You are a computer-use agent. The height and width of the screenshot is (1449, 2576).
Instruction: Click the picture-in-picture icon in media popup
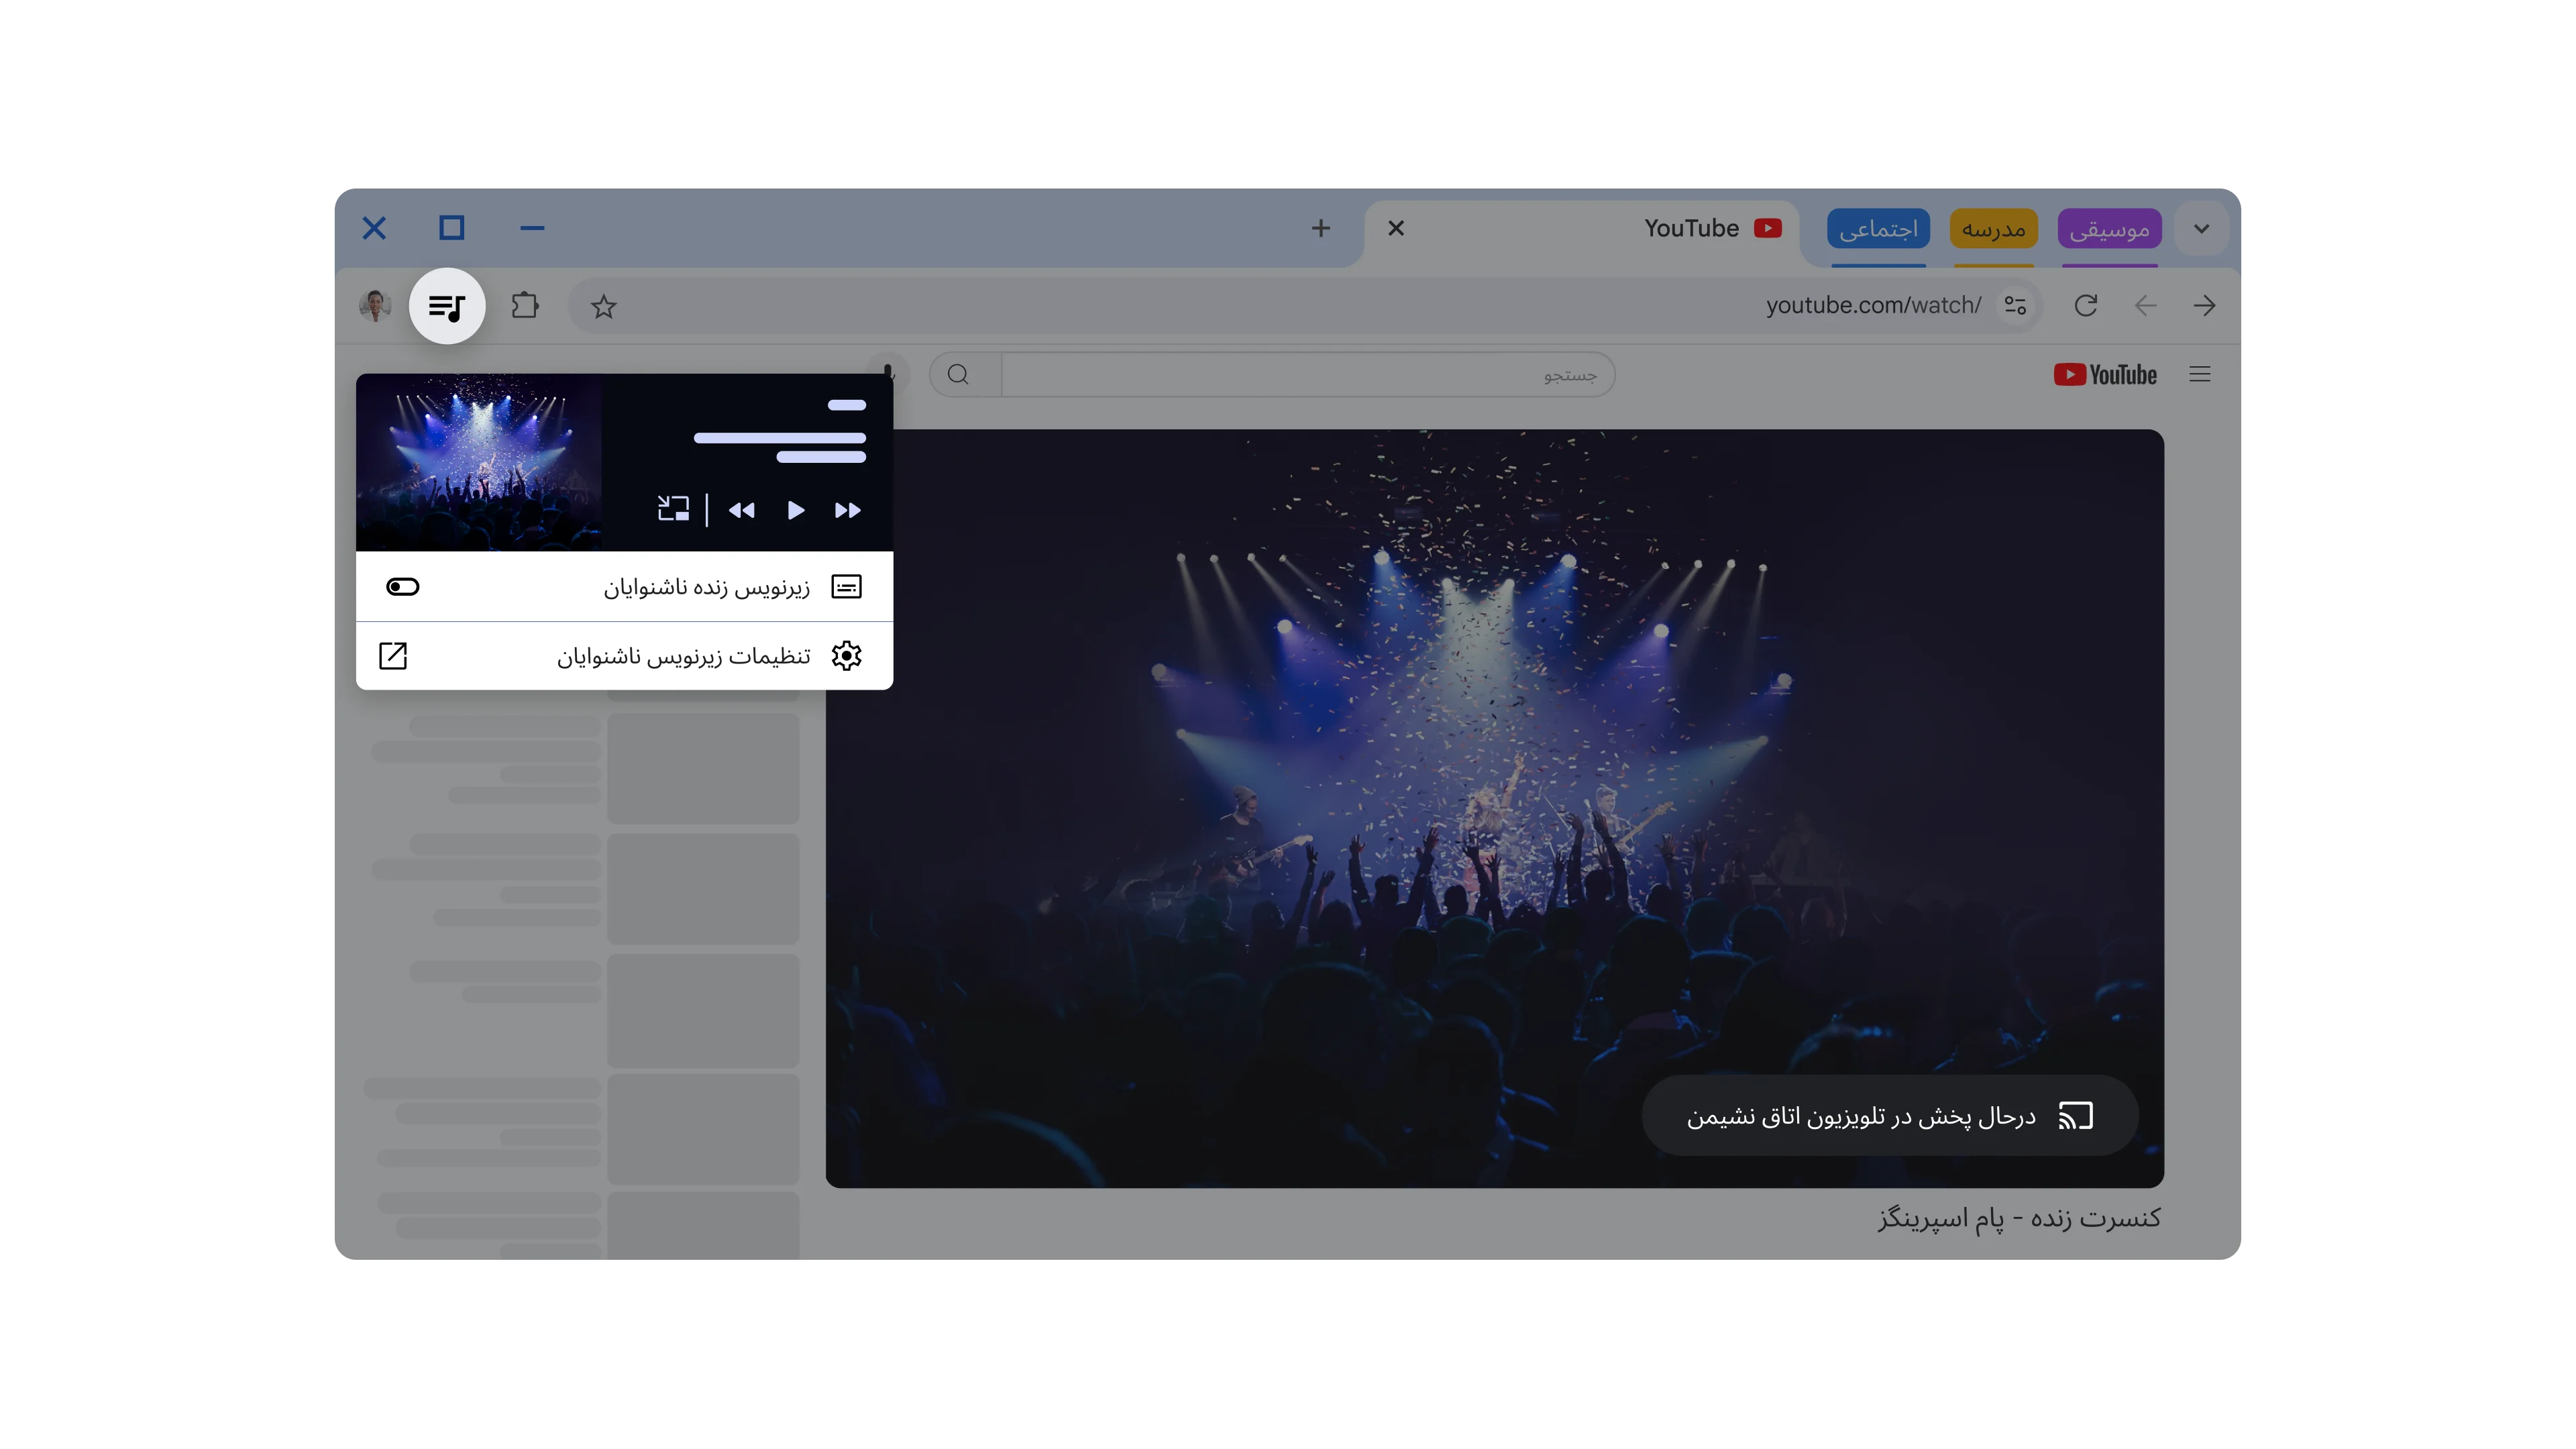pyautogui.click(x=673, y=509)
